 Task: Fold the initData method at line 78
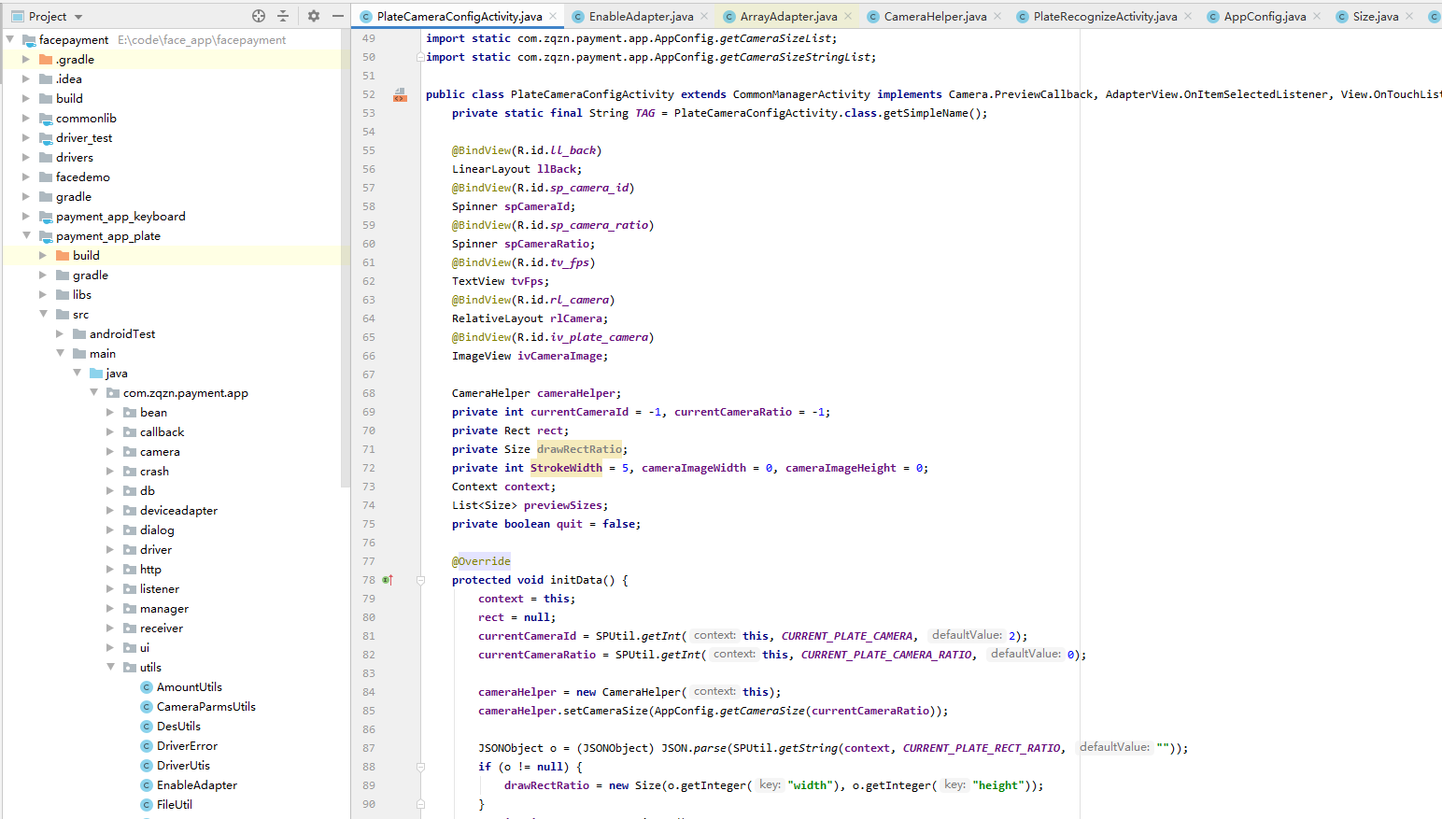(x=420, y=580)
